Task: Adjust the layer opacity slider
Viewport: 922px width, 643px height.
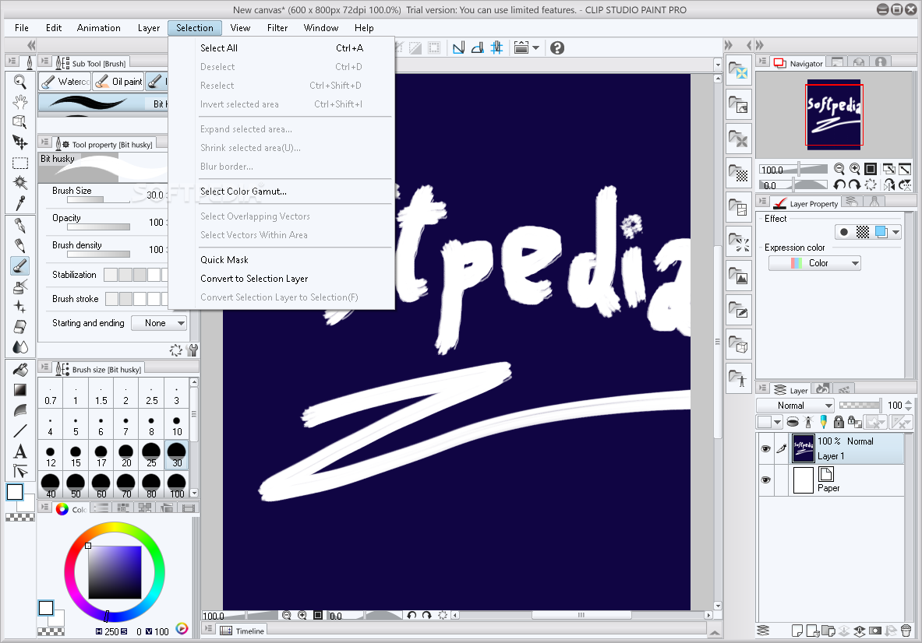Action: click(860, 405)
